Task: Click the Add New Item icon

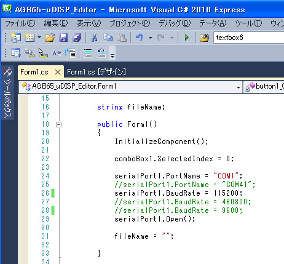Action: click(30, 38)
